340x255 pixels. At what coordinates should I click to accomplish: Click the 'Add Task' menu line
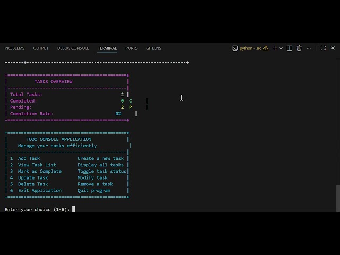click(29, 158)
